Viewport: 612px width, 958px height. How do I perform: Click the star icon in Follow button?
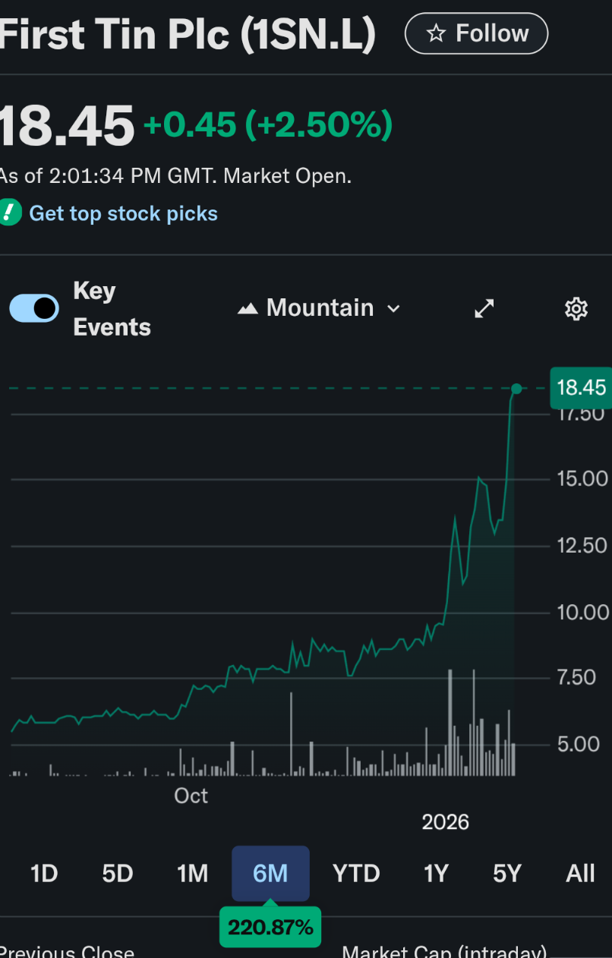tap(436, 33)
